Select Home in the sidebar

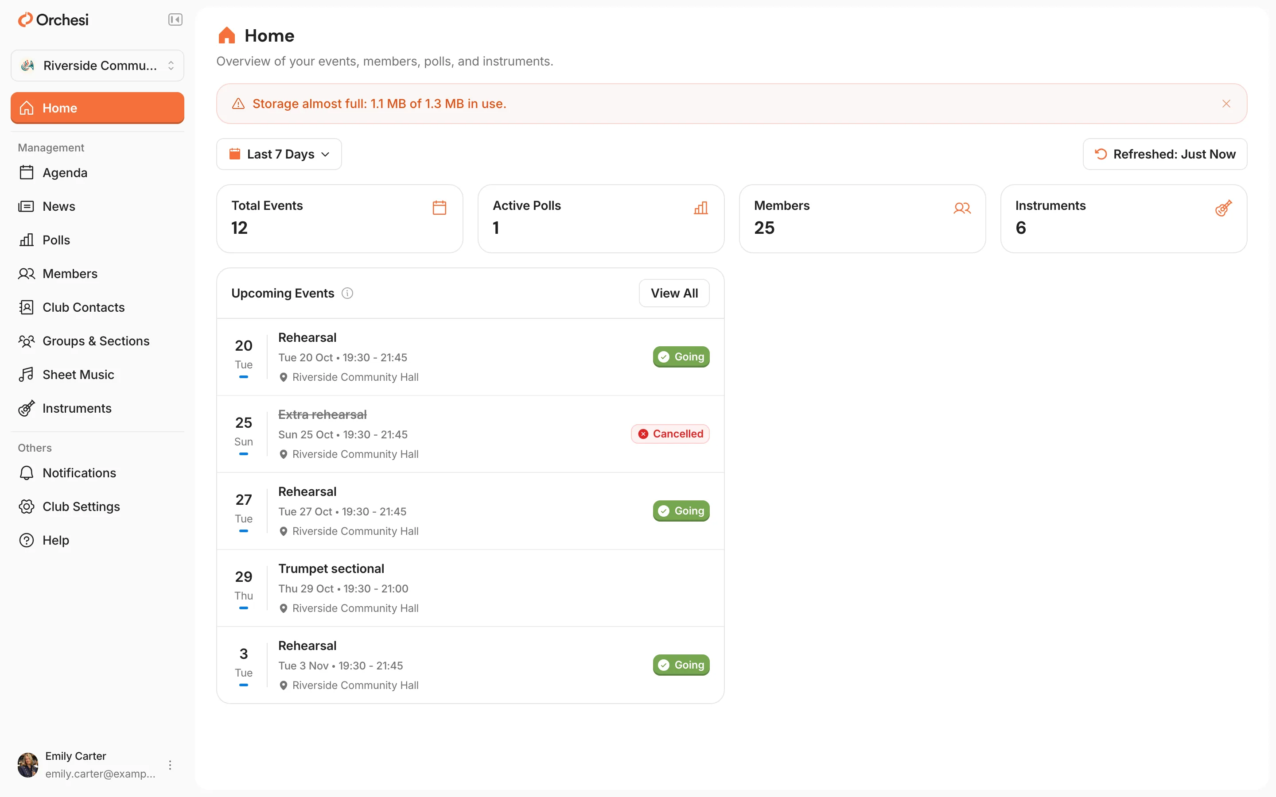point(97,108)
